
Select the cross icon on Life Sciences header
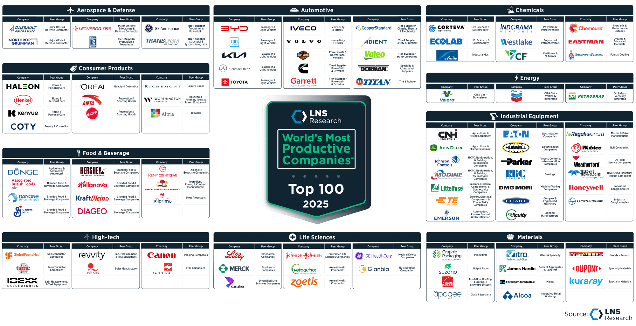[293, 237]
